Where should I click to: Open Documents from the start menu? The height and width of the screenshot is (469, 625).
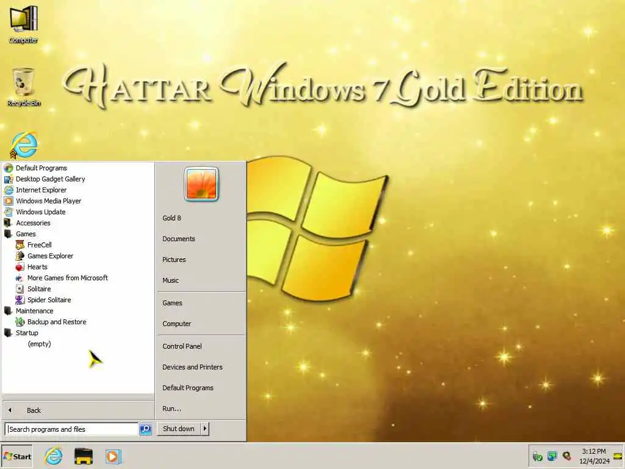[x=179, y=239]
